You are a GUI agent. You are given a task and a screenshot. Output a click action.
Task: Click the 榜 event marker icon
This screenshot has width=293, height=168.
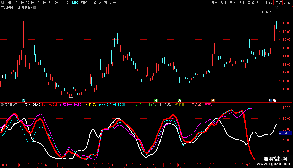pyautogui.click(x=213, y=100)
